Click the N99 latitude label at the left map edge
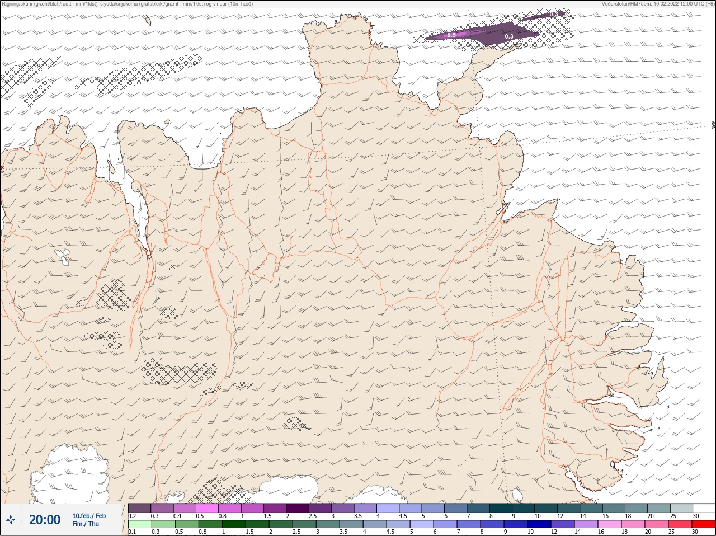716x536 pixels. coord(3,168)
